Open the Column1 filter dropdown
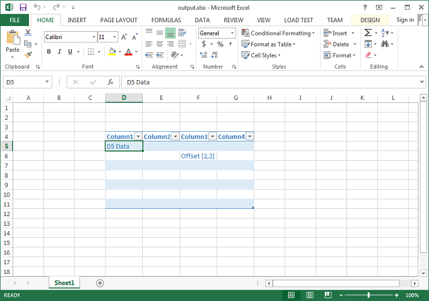429x301 pixels. coord(139,137)
